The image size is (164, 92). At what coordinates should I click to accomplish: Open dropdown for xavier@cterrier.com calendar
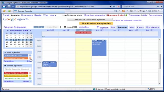click(30, 78)
